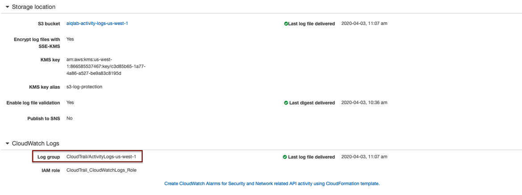Image resolution: width=522 pixels, height=195 pixels.
Task: Click the Log group field label
Action: (49, 157)
